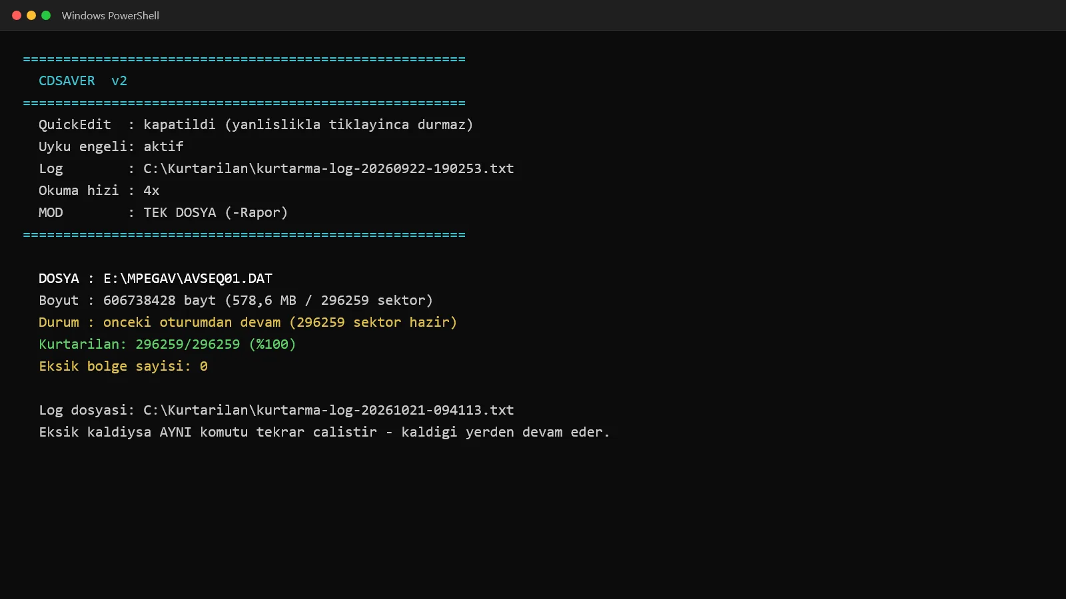Click the Kurtarilan: 296259/296259 (%100) line
The image size is (1066, 599).
(x=167, y=344)
